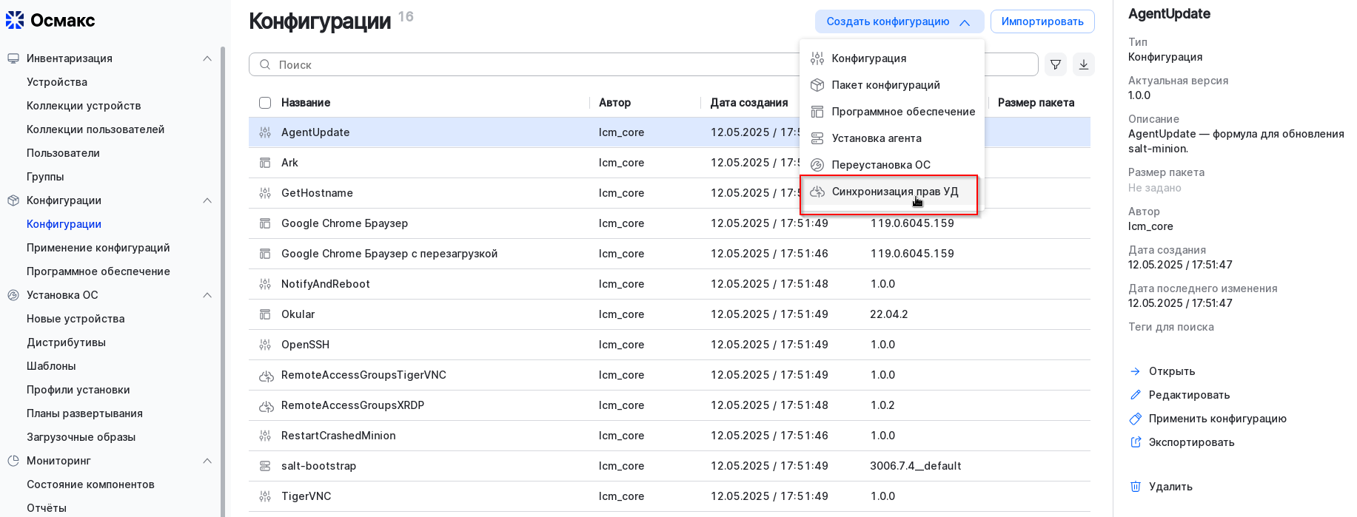1357x517 pixels.
Task: Click the Osmaks logo icon
Action: pos(15,20)
